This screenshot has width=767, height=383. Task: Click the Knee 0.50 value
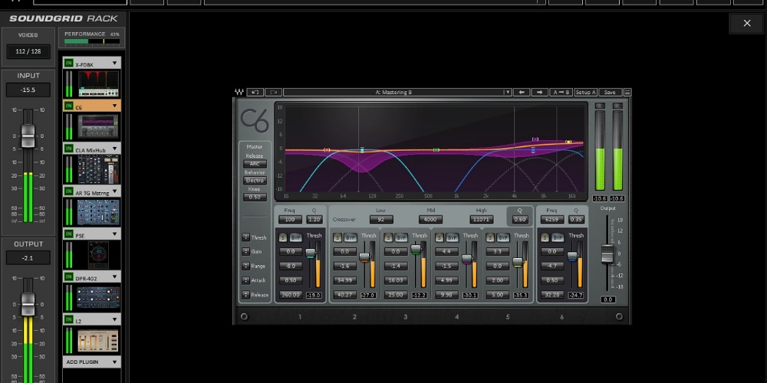point(255,198)
